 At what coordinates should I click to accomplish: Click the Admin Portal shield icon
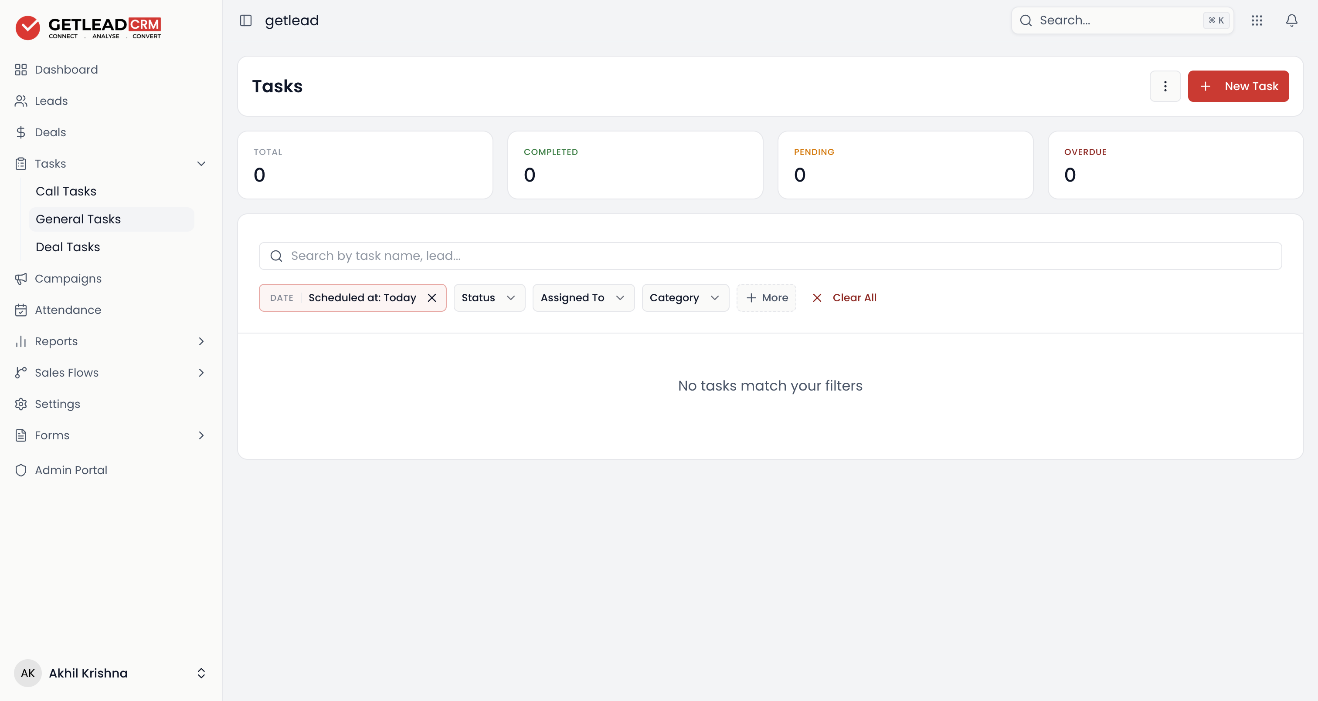click(20, 470)
